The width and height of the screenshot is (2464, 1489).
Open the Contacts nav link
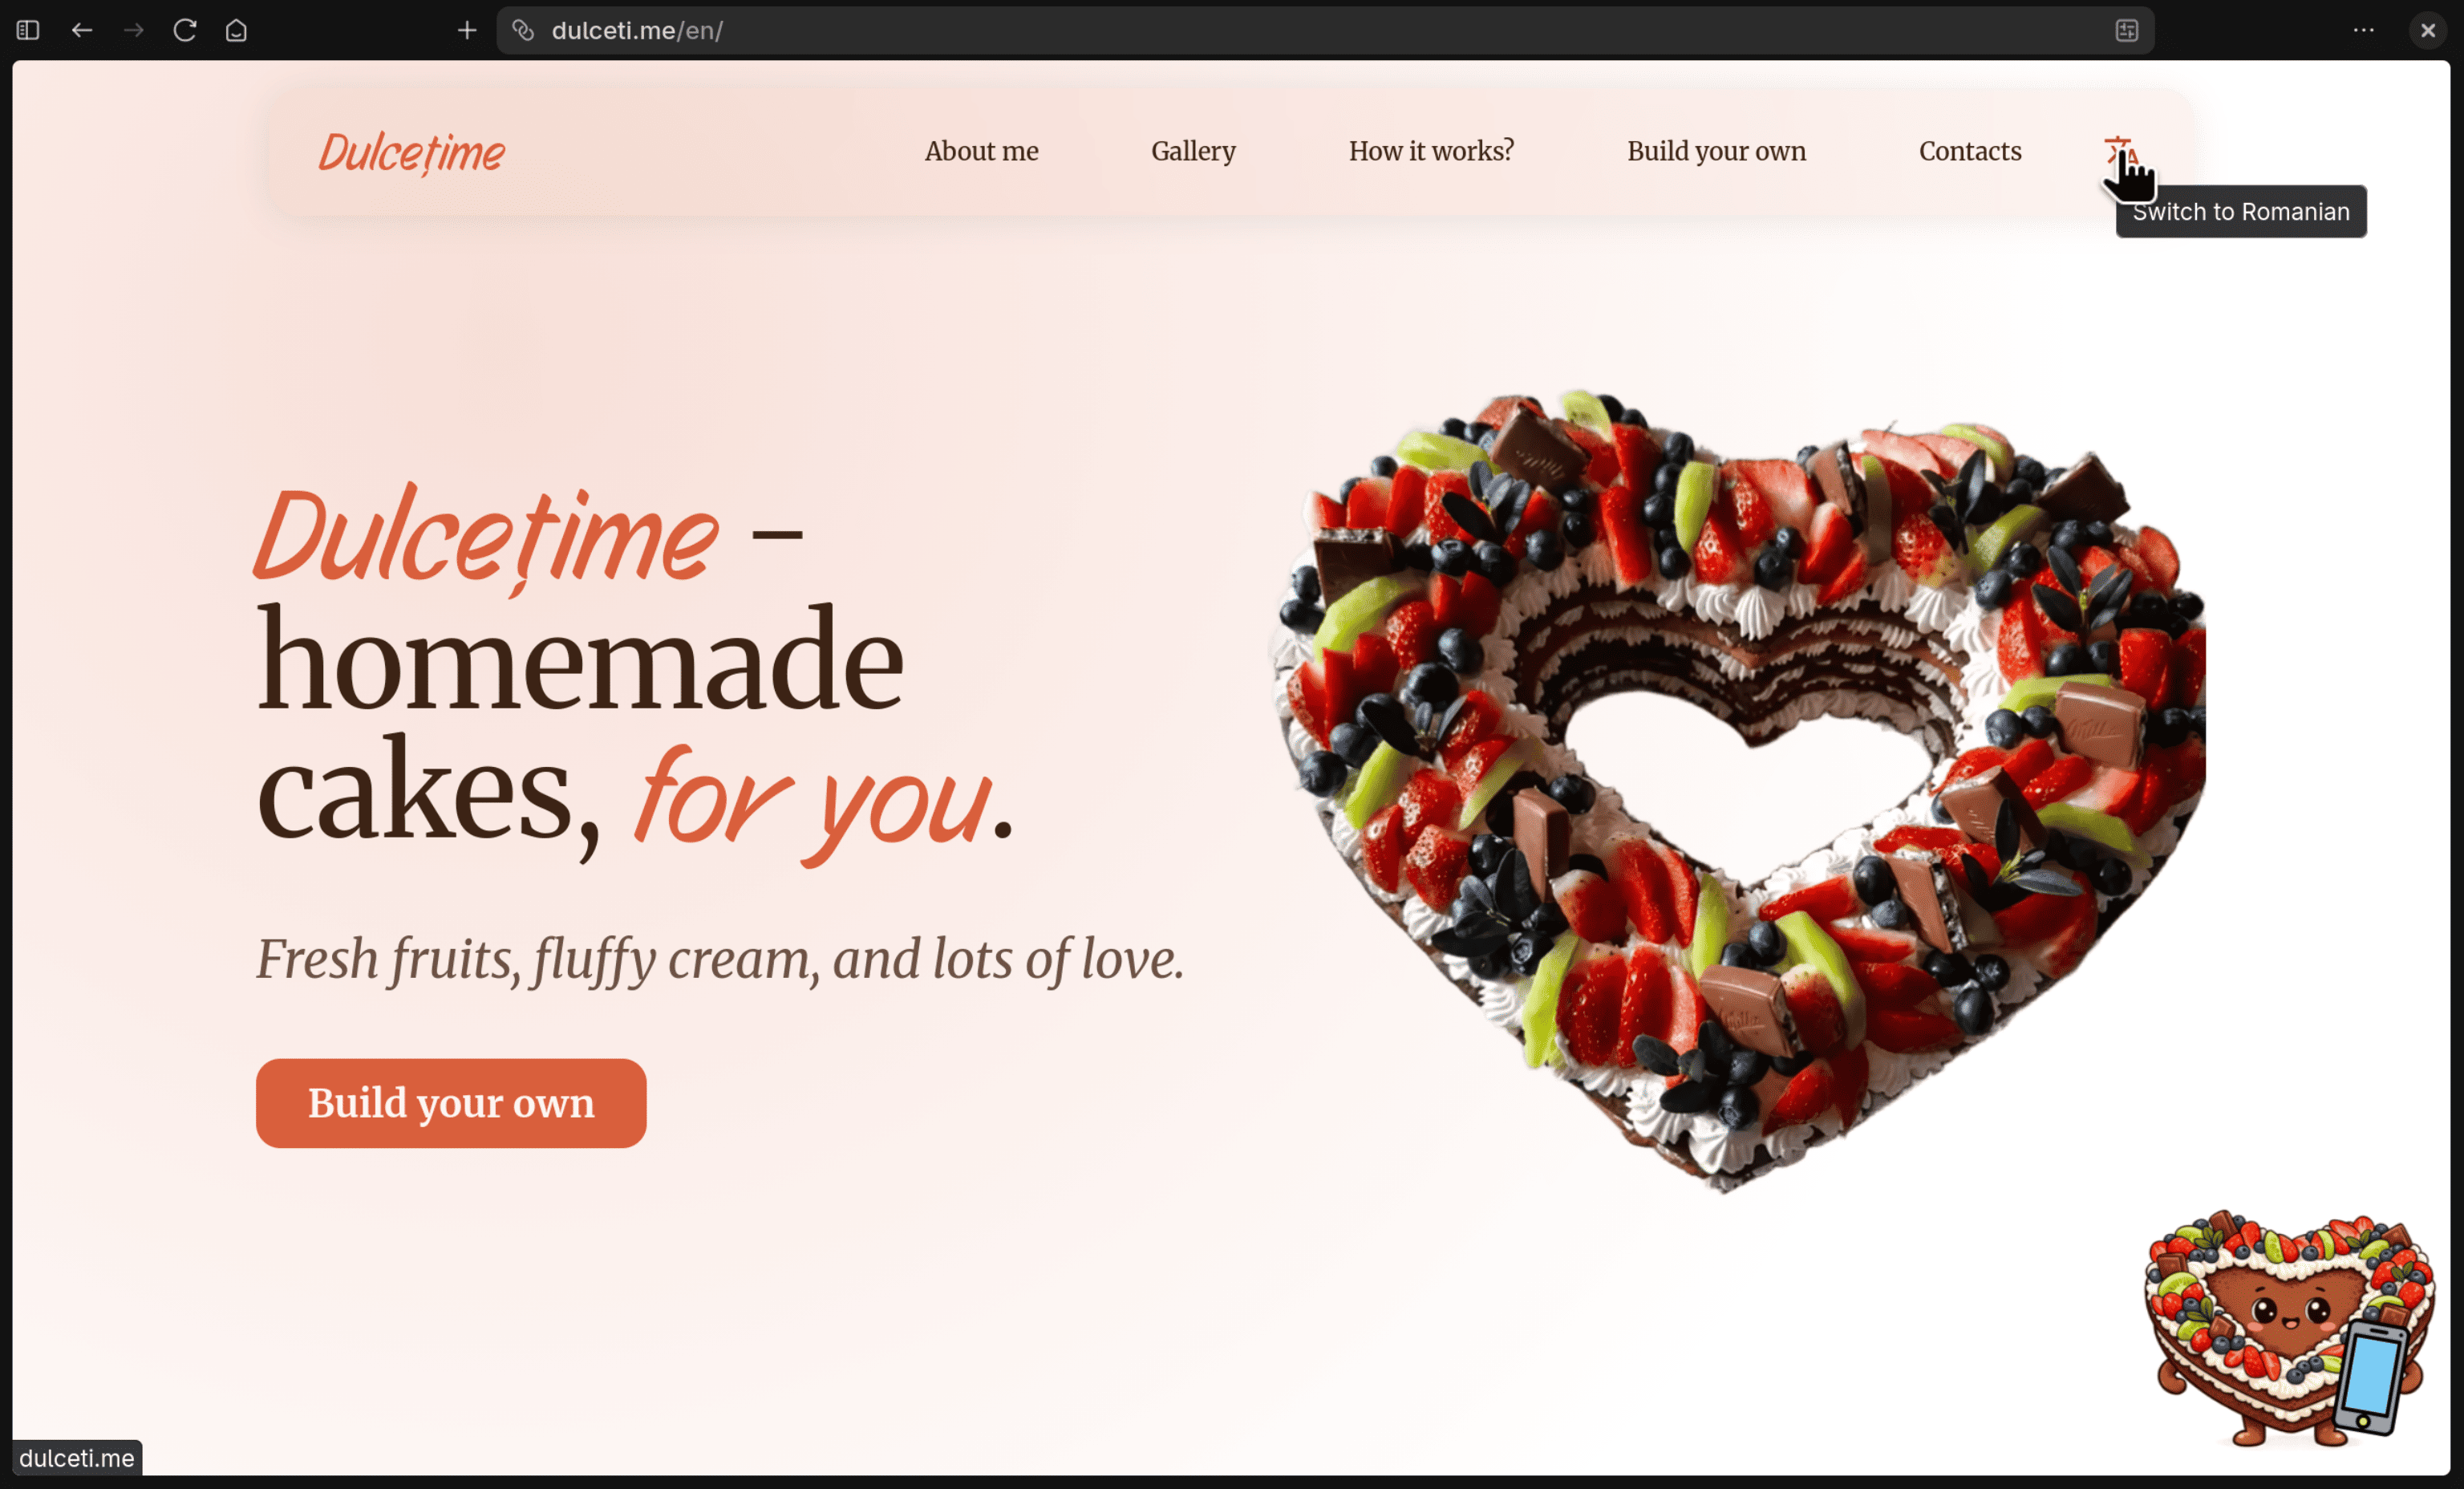point(1970,151)
